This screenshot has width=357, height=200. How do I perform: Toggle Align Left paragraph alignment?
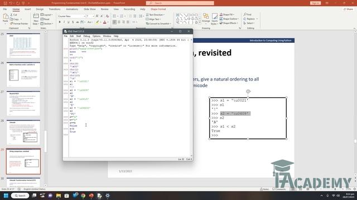coord(114,22)
